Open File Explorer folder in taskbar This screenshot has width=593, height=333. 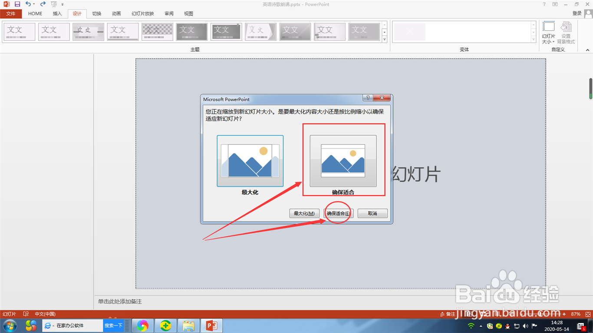click(188, 325)
